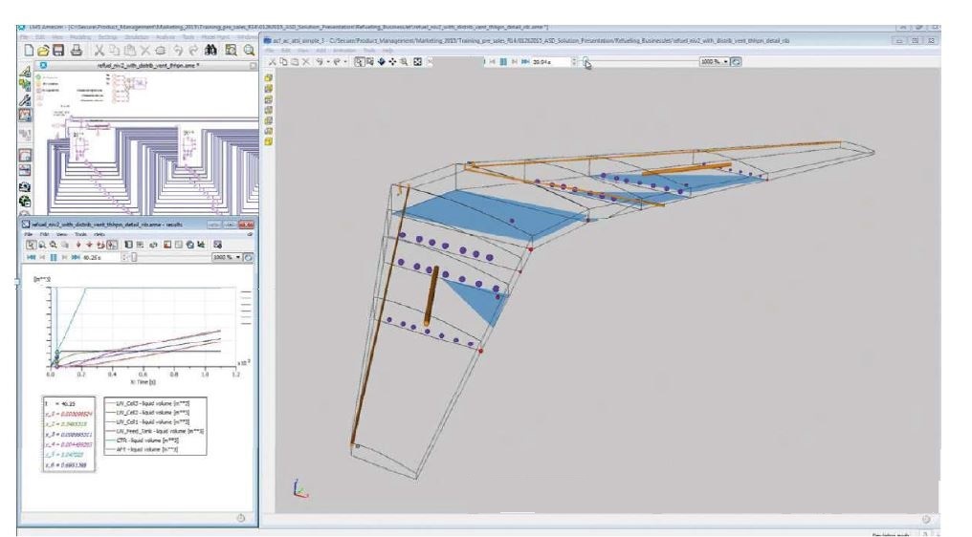The height and width of the screenshot is (537, 972).
Task: Open redo history dropdown arrow in 3D toolbar
Action: pyautogui.click(x=345, y=62)
